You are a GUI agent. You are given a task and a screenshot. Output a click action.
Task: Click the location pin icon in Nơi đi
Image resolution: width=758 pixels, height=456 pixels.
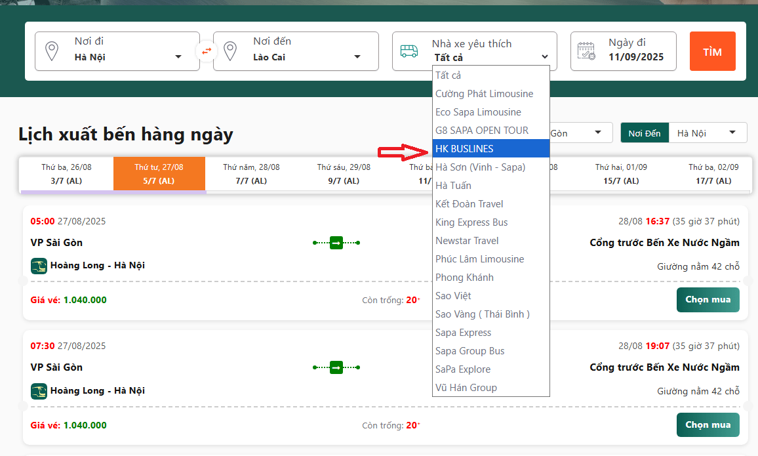(51, 51)
